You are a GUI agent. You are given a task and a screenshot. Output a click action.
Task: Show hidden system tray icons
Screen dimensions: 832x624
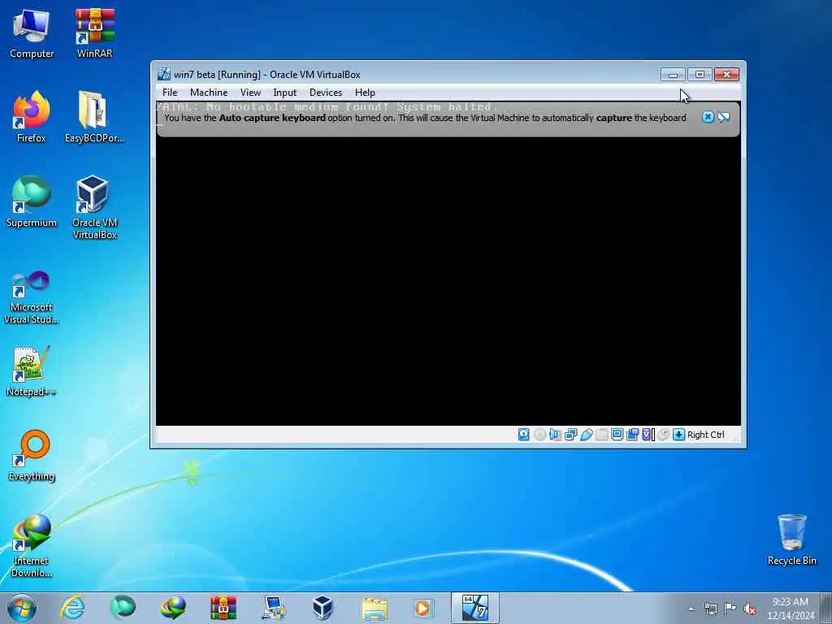(x=691, y=609)
